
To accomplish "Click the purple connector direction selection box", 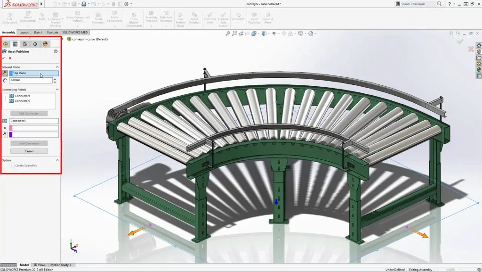I will (x=33, y=135).
